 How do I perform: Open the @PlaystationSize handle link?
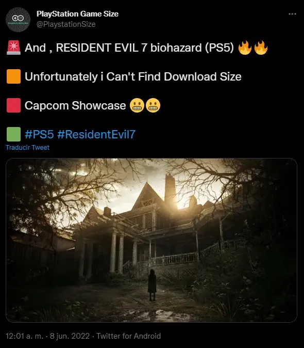pos(66,24)
